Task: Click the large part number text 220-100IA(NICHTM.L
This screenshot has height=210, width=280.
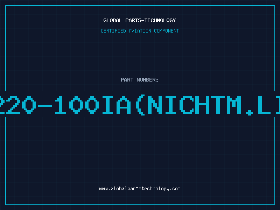Action: 140,105
